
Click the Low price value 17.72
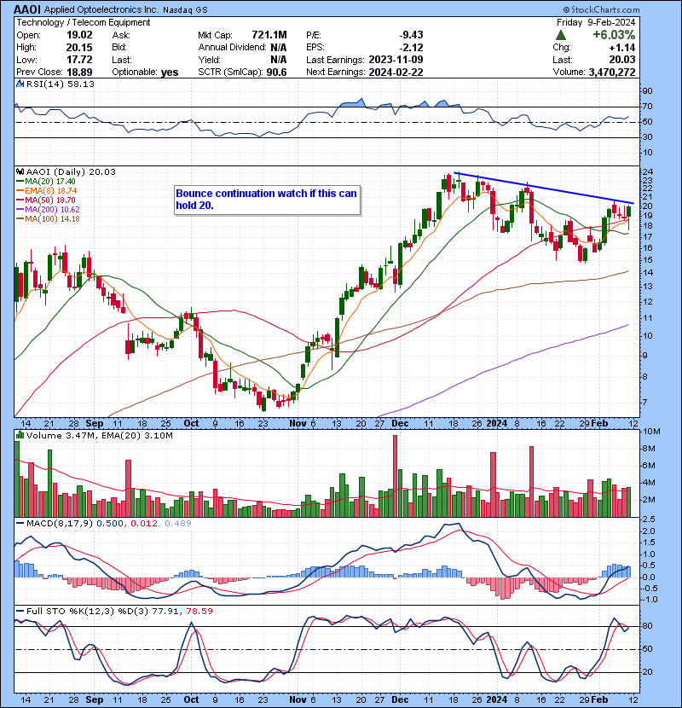click(79, 60)
